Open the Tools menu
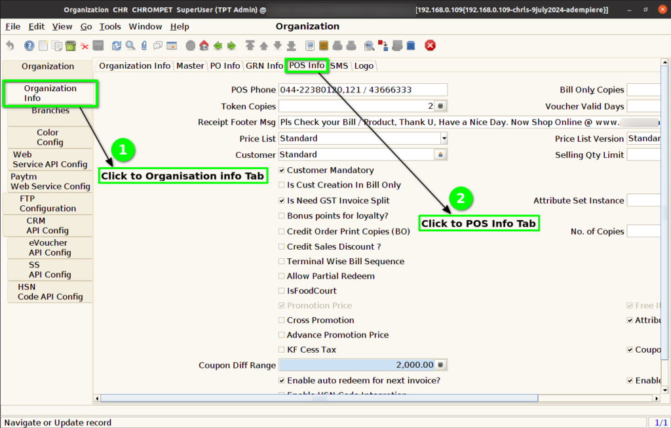 [110, 26]
